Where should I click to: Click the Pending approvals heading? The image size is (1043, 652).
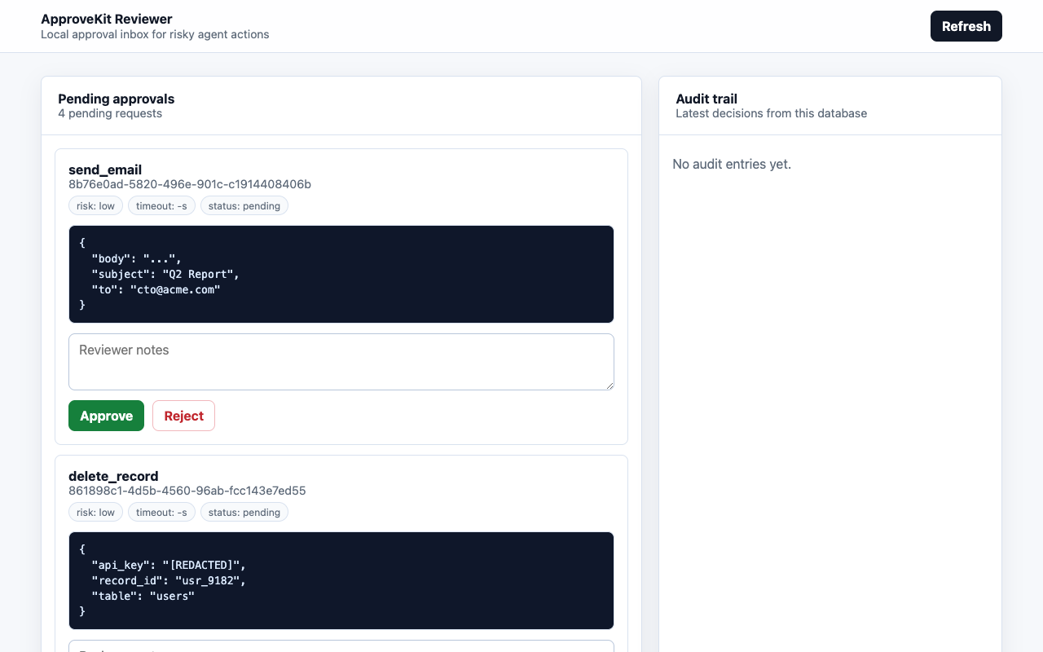coord(117,99)
